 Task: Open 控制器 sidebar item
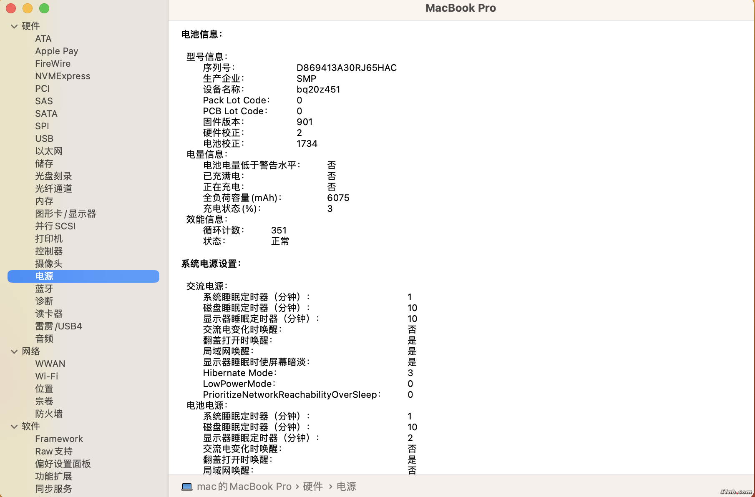[x=49, y=251]
